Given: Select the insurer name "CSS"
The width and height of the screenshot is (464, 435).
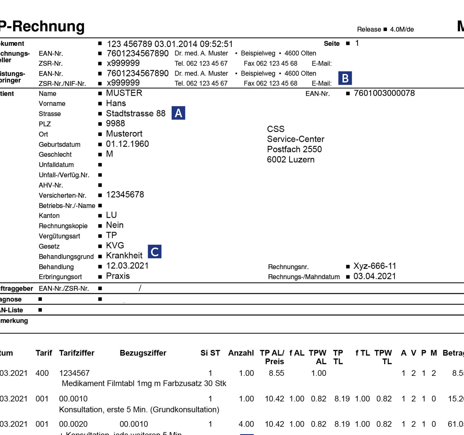Looking at the screenshot, I should [275, 129].
